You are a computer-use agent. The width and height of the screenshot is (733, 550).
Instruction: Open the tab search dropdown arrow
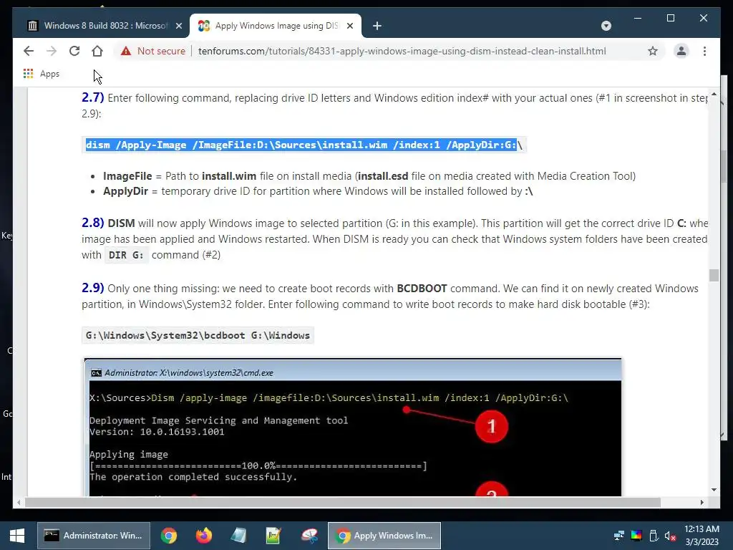[606, 26]
